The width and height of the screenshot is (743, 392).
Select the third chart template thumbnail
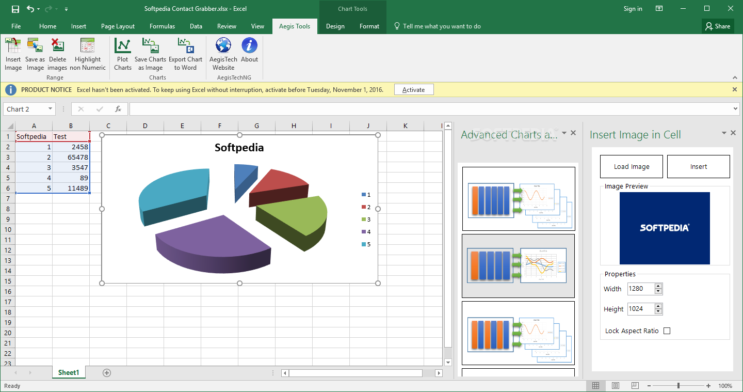[519, 333]
